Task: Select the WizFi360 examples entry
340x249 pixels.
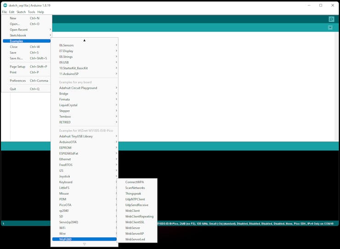Action: [85, 239]
